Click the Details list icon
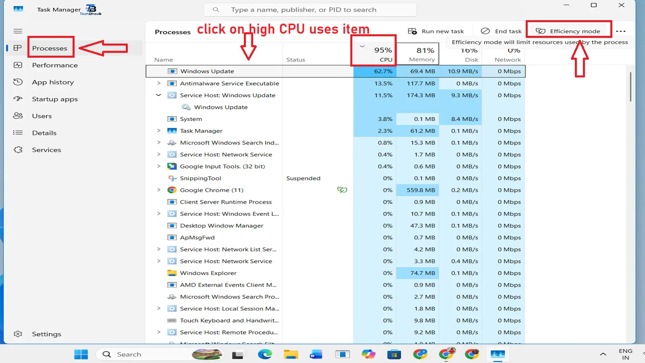The width and height of the screenshot is (645, 363). [x=18, y=133]
